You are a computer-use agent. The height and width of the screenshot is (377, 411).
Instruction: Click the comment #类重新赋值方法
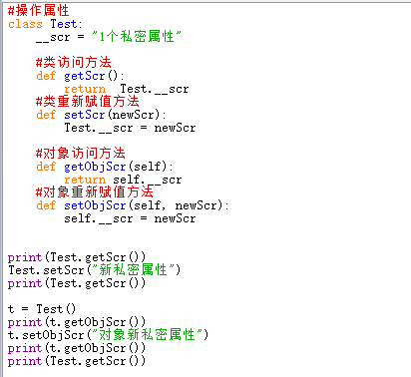(88, 102)
